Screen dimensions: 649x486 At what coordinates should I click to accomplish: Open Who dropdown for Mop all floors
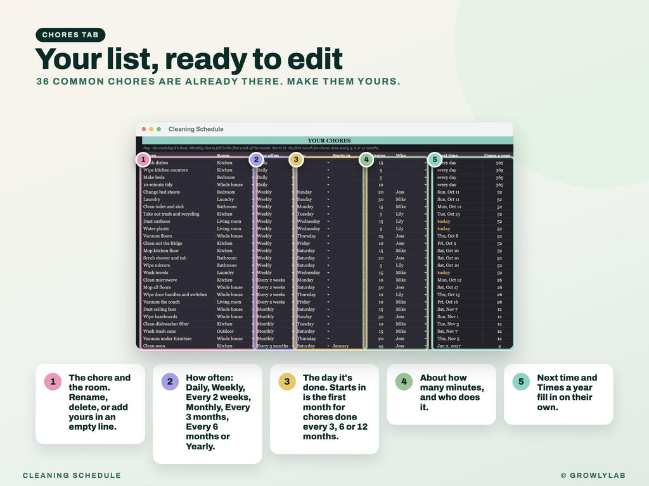click(x=425, y=288)
